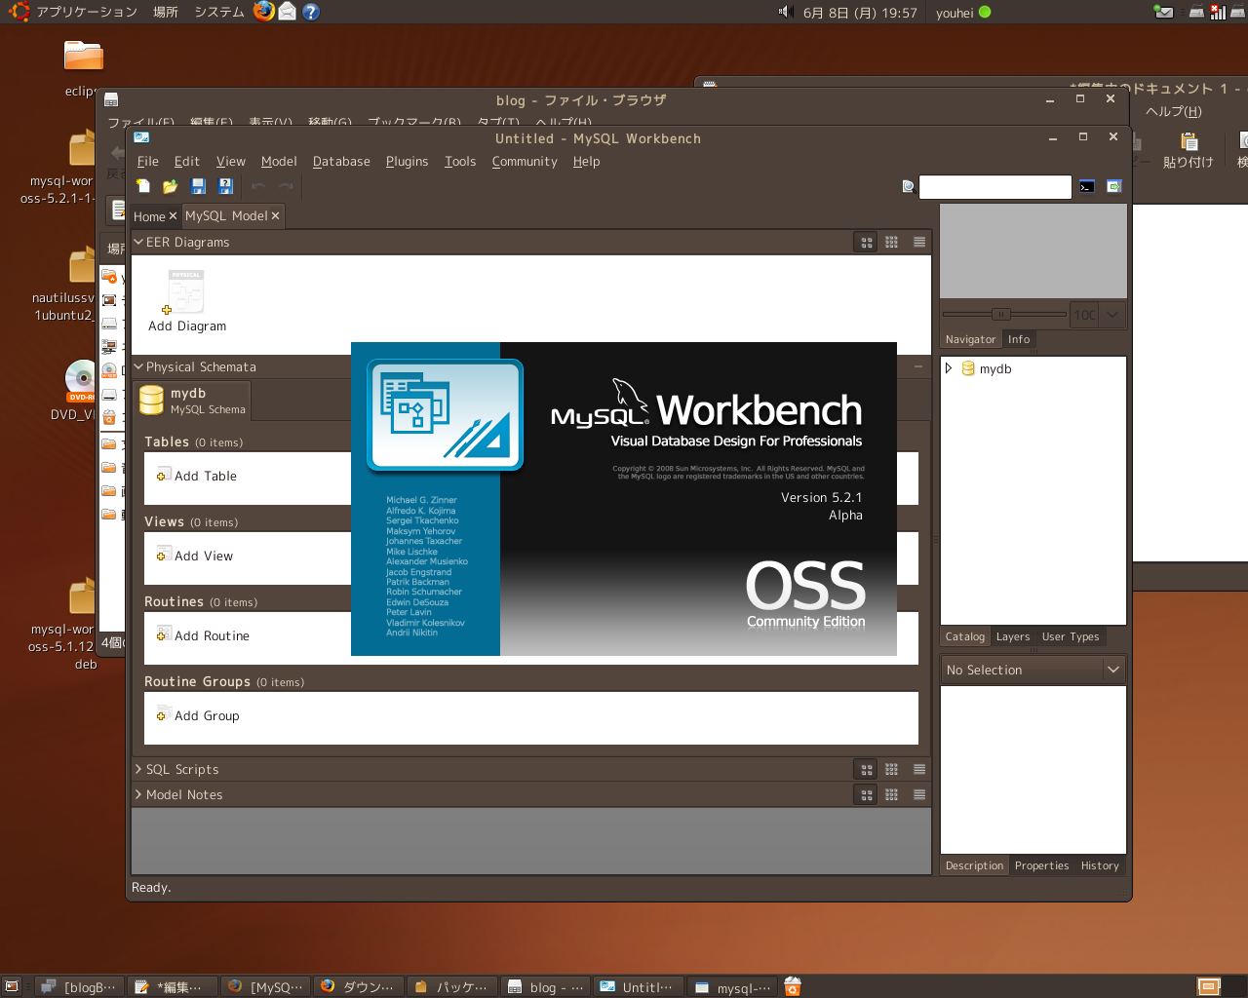Select the mydb schema icon
Viewport: 1248px width, 998px height.
coord(152,400)
